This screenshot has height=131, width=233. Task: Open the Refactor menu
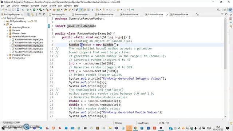[x=25, y=6]
